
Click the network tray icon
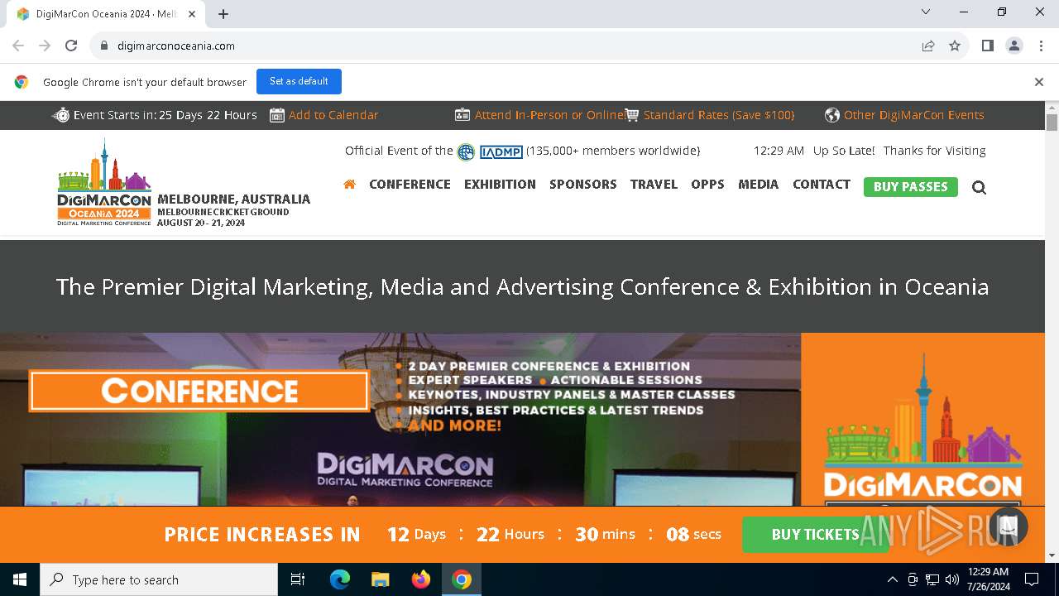coord(932,579)
